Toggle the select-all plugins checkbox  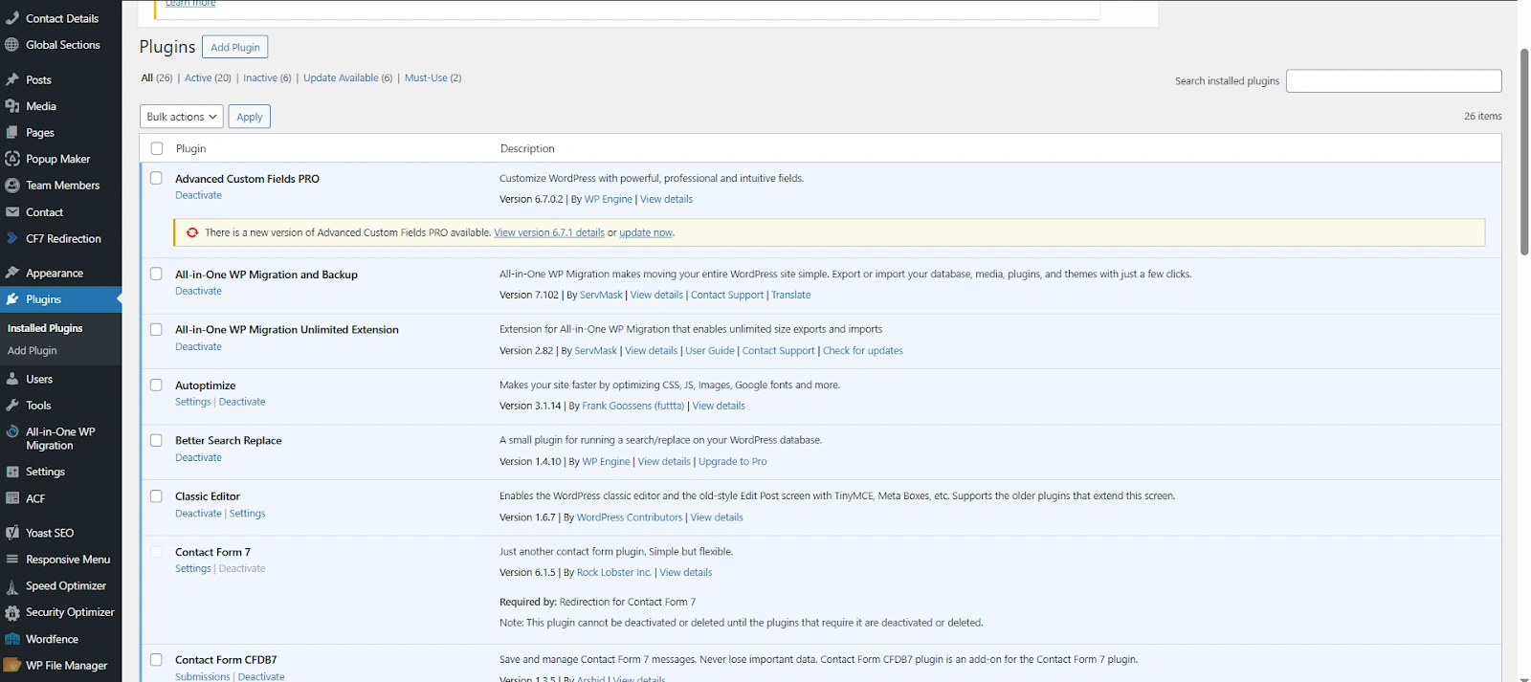tap(157, 148)
